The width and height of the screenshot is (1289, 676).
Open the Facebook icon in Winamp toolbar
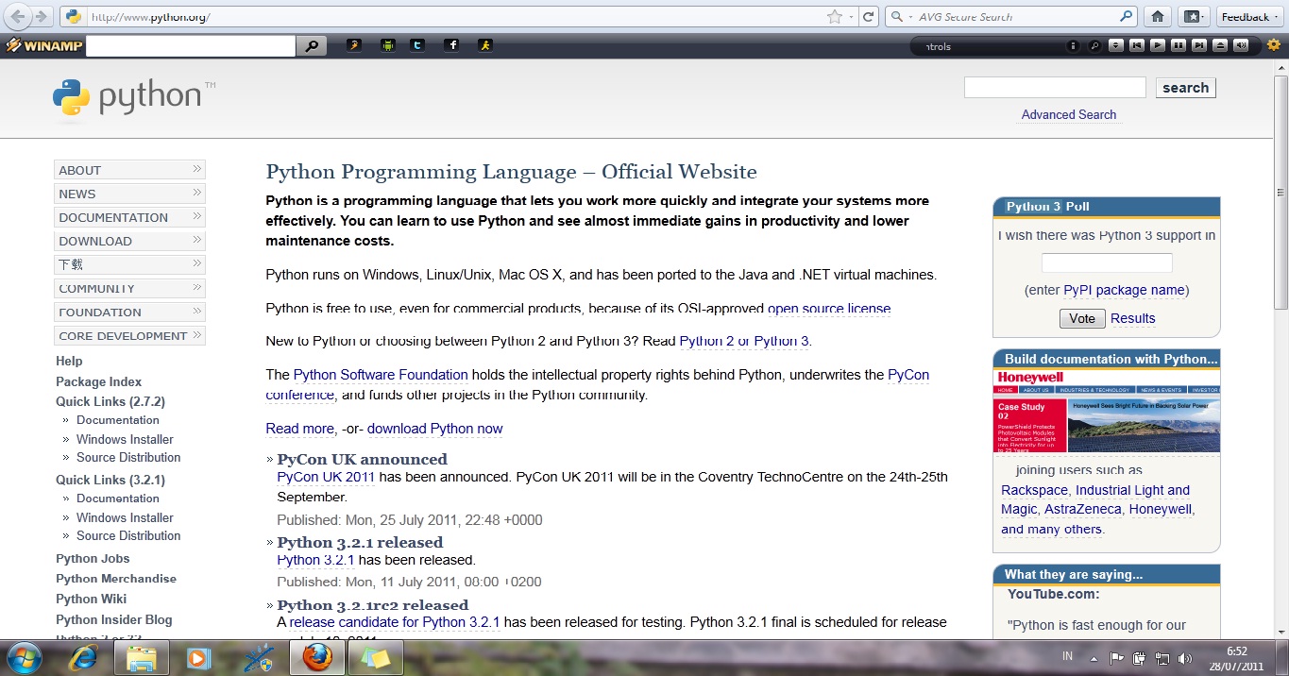[451, 45]
